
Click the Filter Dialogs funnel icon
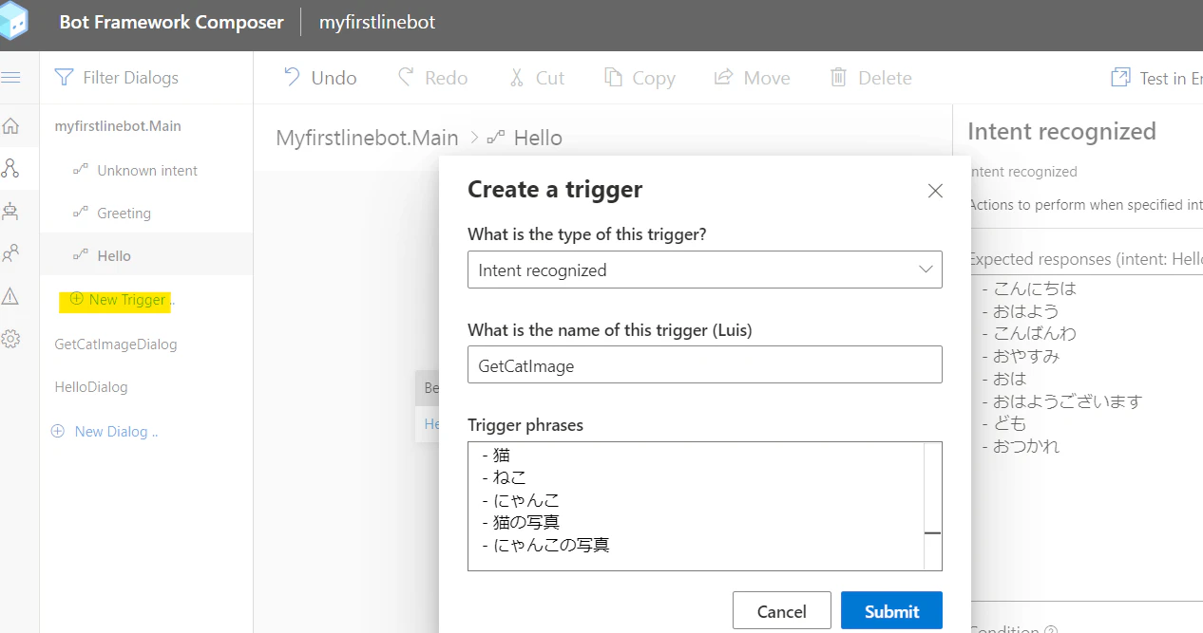coord(64,78)
